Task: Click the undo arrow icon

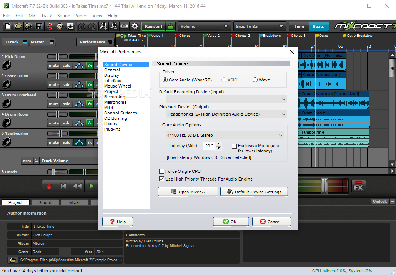Action: pyautogui.click(x=82, y=26)
